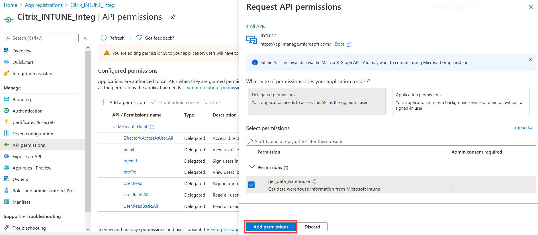Uncheck the get_data_warehouse permission checkbox
The image size is (538, 235).
[x=251, y=185]
